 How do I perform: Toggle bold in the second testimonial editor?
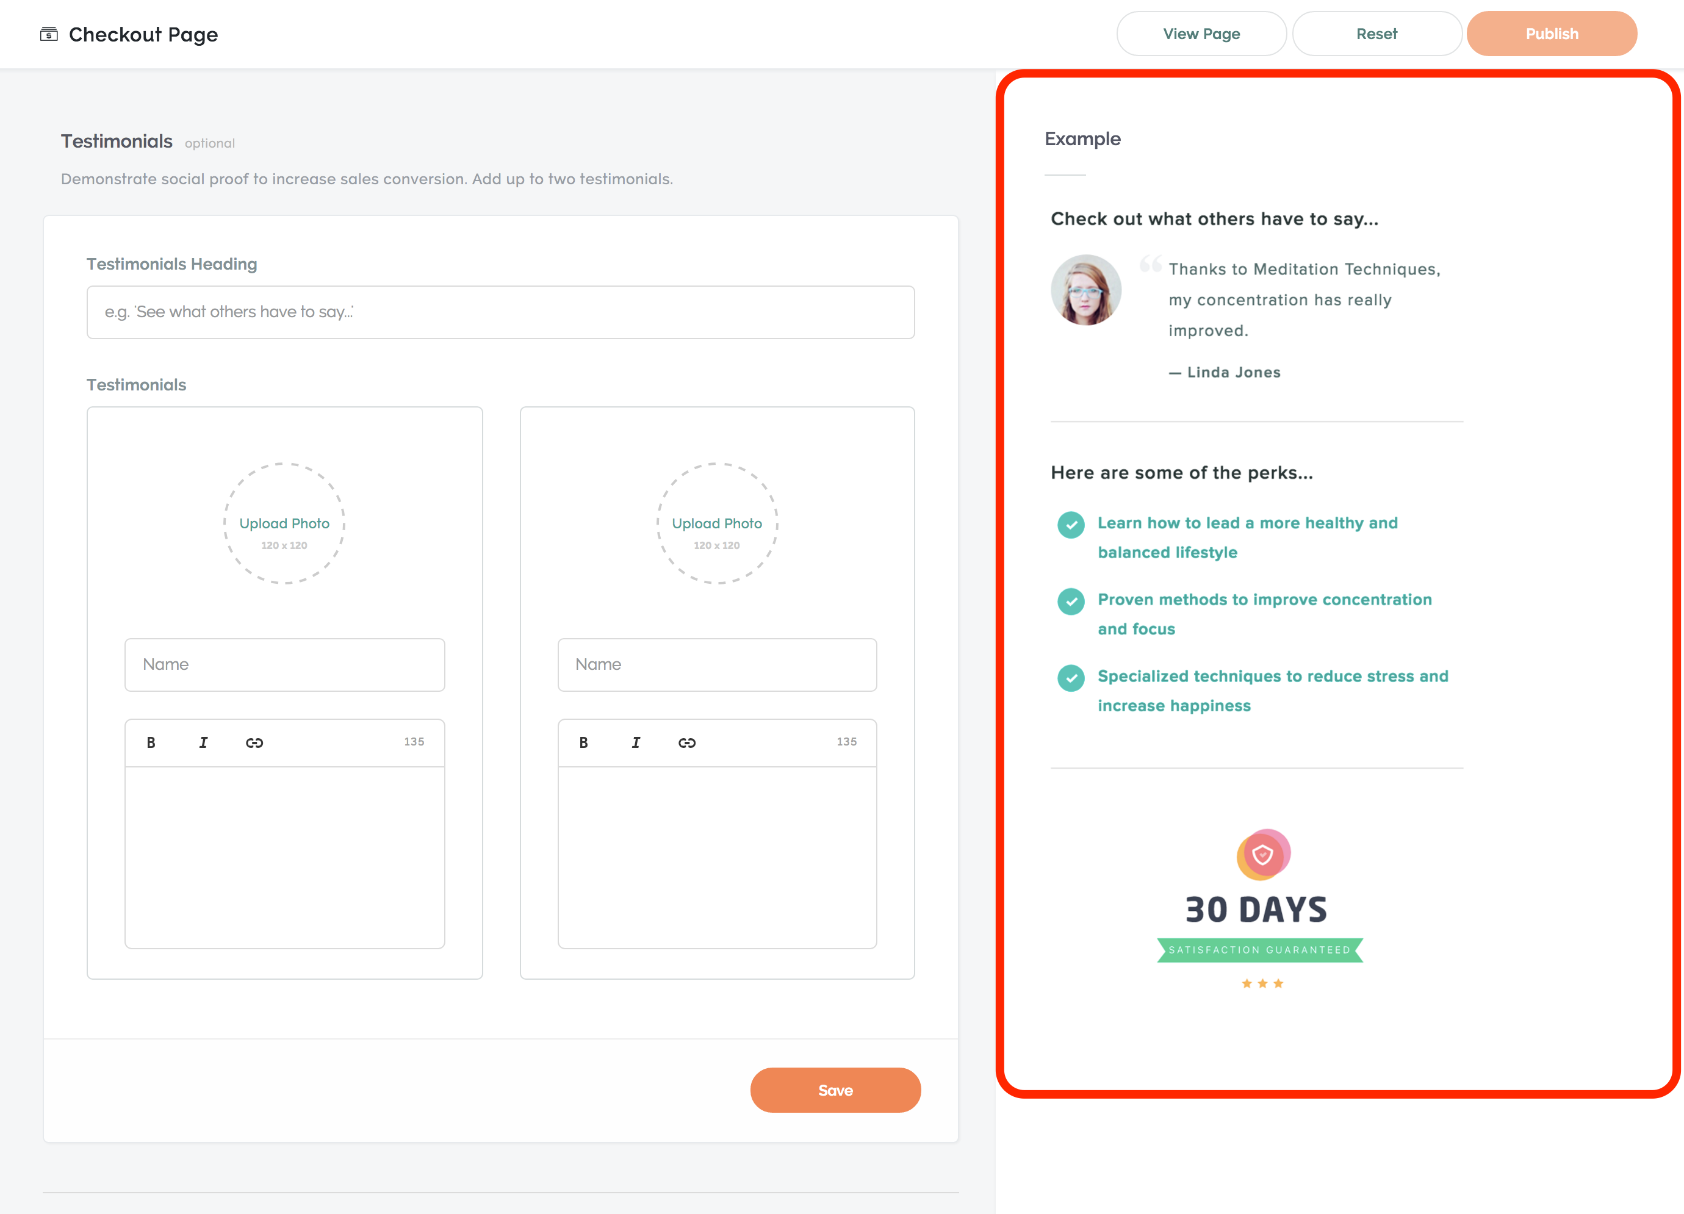coord(584,742)
